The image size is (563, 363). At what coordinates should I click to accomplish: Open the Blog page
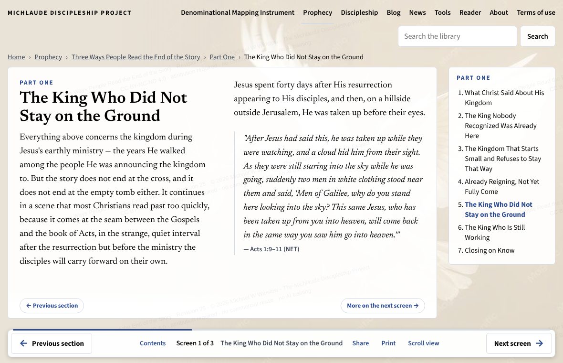(x=394, y=12)
